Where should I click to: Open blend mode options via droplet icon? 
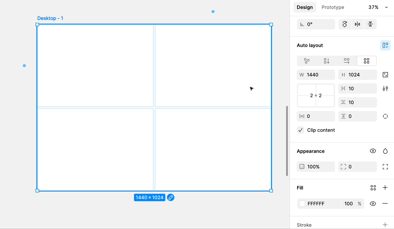(385, 151)
